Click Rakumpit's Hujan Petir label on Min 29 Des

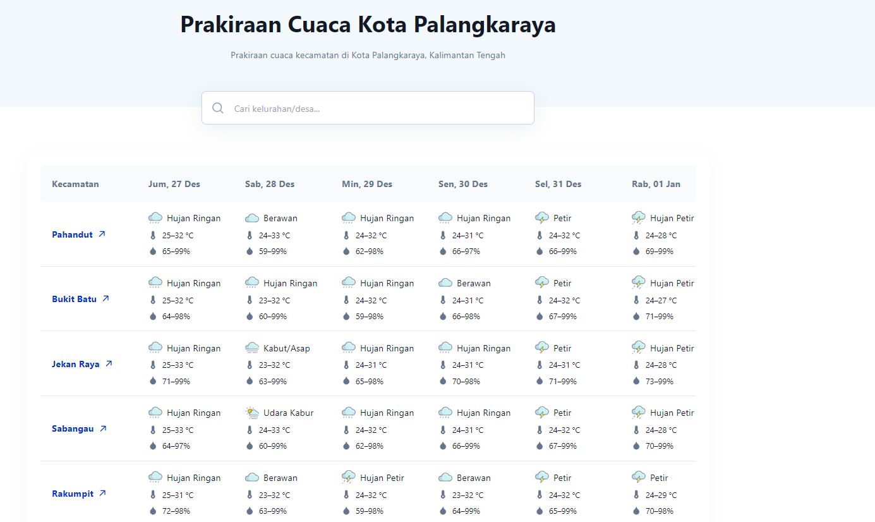[x=382, y=478]
